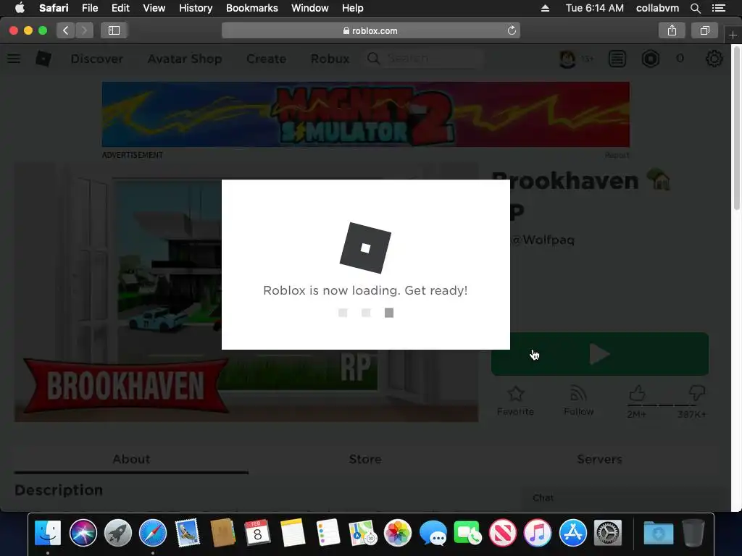Click the Follow feed icon
Image resolution: width=742 pixels, height=556 pixels.
(578, 393)
